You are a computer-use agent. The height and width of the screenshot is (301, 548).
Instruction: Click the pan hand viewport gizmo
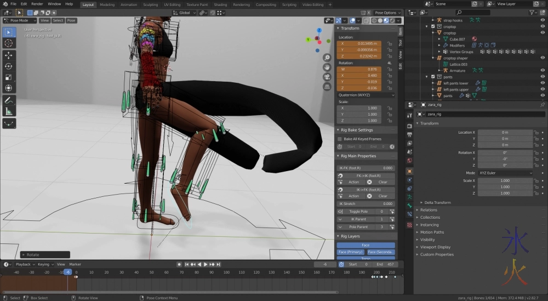327,67
